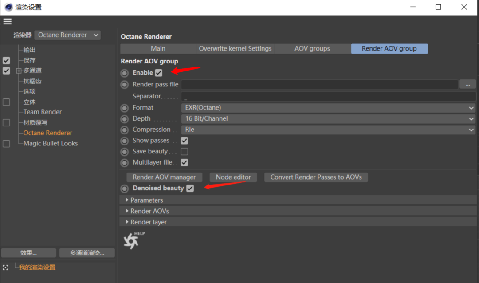Switch to the AOV groups tab
The height and width of the screenshot is (283, 479).
click(x=312, y=49)
